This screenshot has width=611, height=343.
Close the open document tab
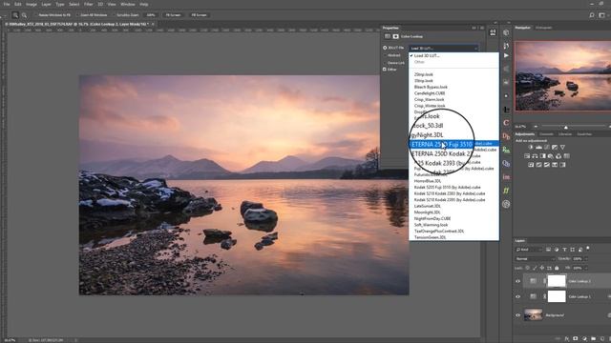[153, 24]
